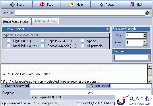The width and height of the screenshot is (153, 106).
Task: Check the Space option
Action: (x=83, y=40)
